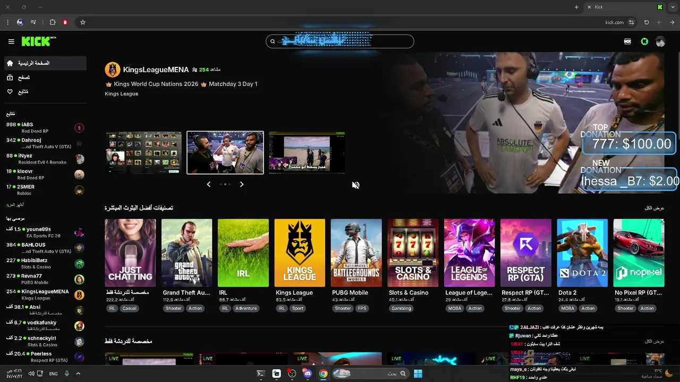Image resolution: width=680 pixels, height=382 pixels.
Task: Click the KingsLeagueMENA channel avatar
Action: 113,70
